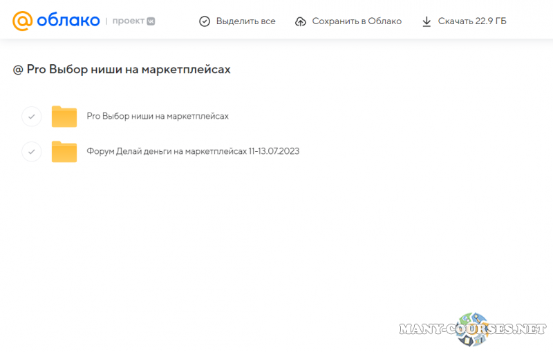Image resolution: width=553 pixels, height=352 pixels.
Task: Click the download arrow icon
Action: coord(427,21)
